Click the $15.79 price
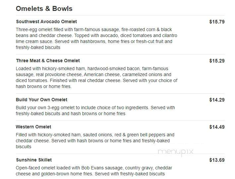 click(217, 22)
